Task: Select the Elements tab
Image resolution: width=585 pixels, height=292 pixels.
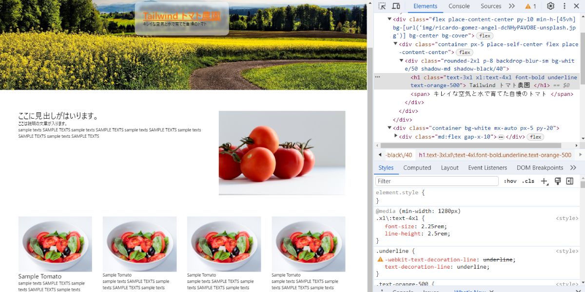Action: [426, 6]
